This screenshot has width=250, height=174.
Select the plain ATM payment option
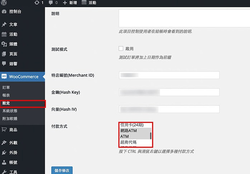135,137
